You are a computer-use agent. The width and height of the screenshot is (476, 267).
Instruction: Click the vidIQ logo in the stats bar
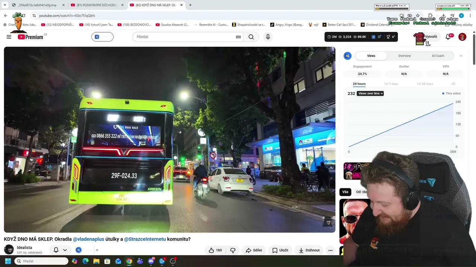(x=373, y=37)
